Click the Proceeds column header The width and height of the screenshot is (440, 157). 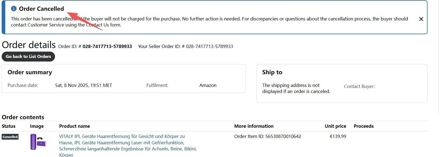pyautogui.click(x=363, y=126)
